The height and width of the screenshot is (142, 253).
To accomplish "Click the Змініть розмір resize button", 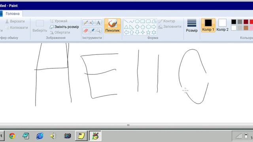I will pos(64,27).
